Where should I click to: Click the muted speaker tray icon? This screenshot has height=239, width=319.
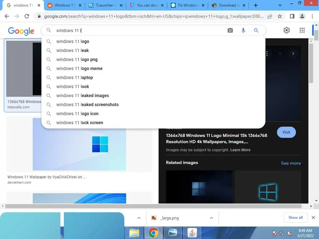point(290,233)
